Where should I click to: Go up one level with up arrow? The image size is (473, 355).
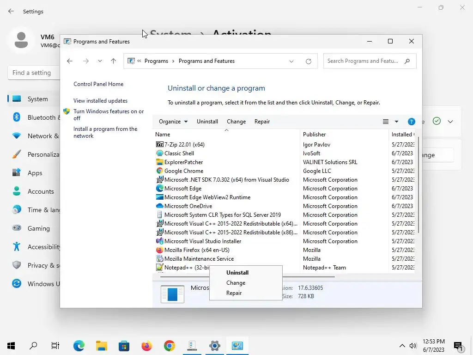click(114, 61)
